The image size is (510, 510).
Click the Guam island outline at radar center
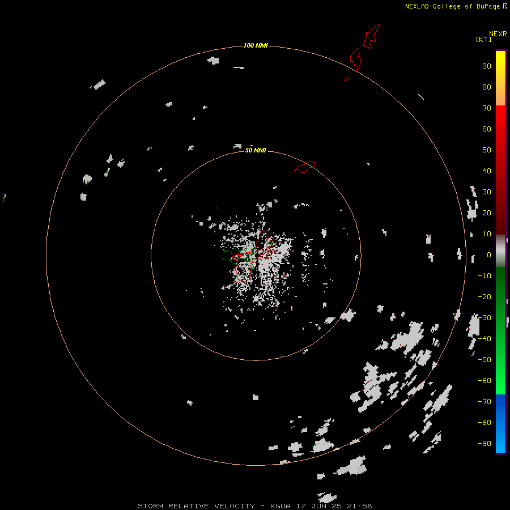coord(253,256)
